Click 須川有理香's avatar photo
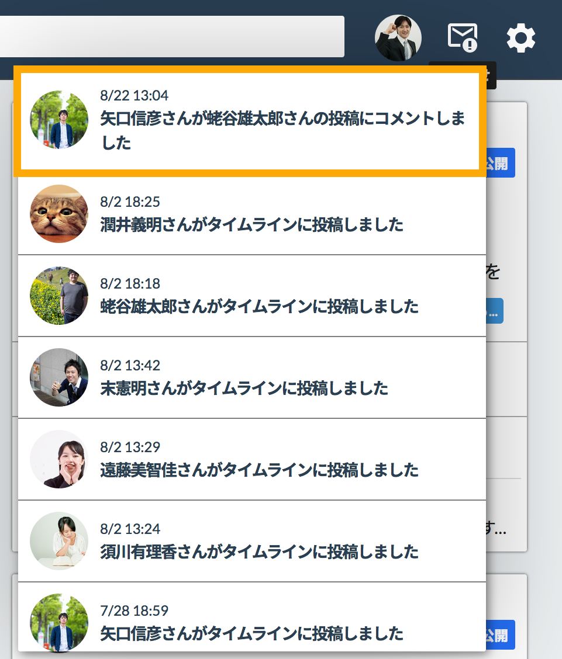This screenshot has width=562, height=659. tap(59, 541)
